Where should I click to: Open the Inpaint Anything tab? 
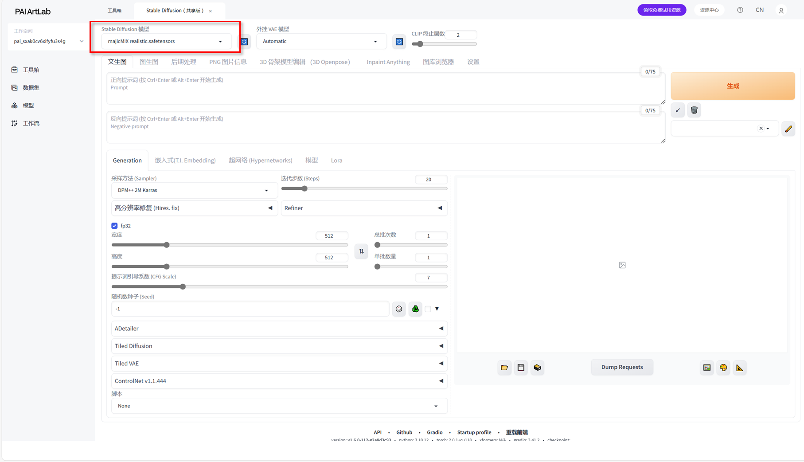click(388, 62)
